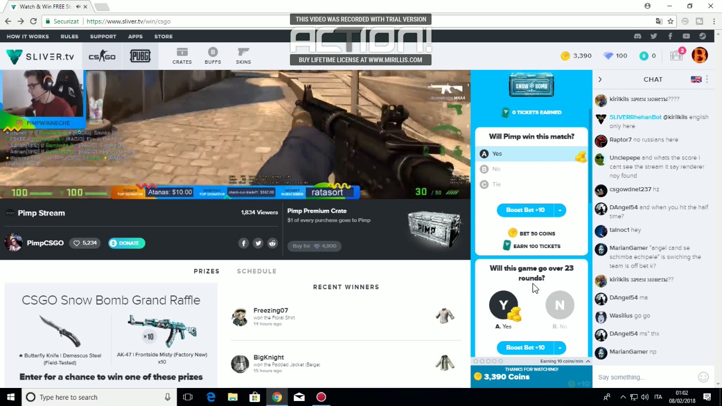Open the Discord icon in header
This screenshot has height=406, width=722.
pos(637,36)
